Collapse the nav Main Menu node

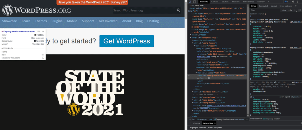tap(196, 73)
